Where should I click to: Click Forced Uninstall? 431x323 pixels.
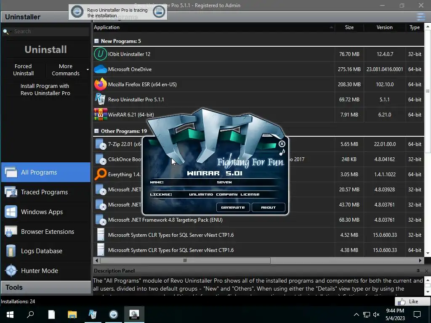click(24, 70)
